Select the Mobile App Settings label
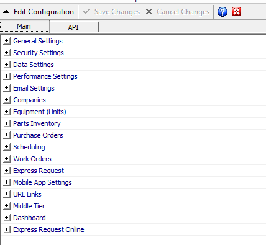This screenshot has height=245, width=266. 42,182
